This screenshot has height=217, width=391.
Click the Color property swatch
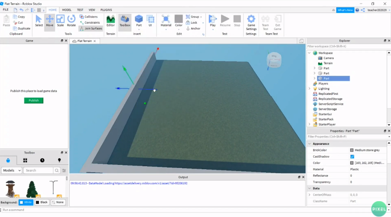click(352, 163)
